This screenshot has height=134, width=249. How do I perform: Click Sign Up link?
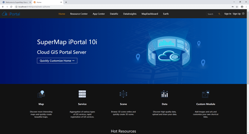(237, 14)
